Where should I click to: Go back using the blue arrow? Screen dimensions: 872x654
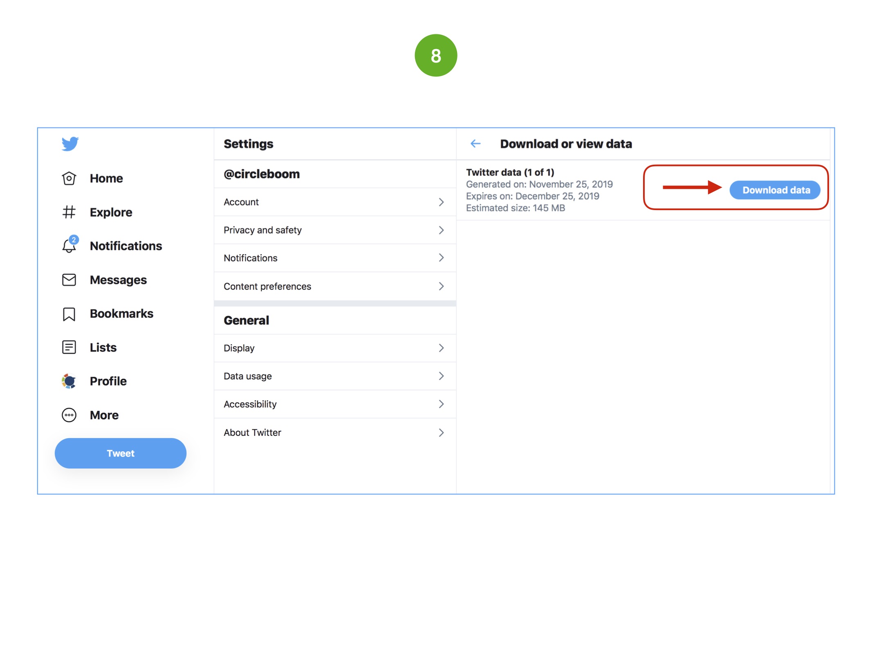[475, 143]
